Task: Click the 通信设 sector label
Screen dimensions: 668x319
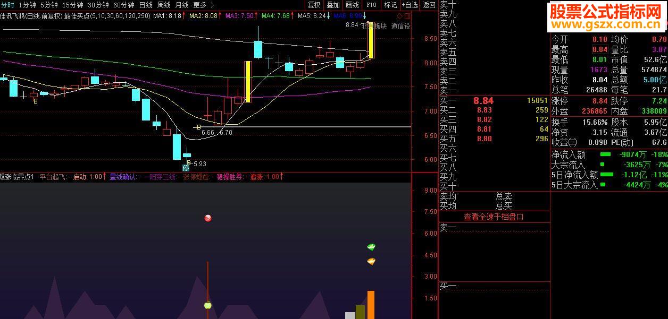Action: (400, 25)
